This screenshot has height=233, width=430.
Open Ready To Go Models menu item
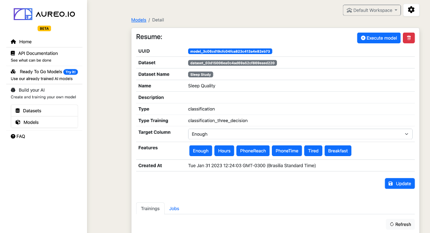(41, 72)
